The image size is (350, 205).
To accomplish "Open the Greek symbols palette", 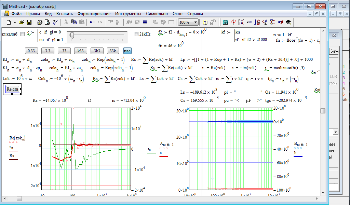I will [280, 22].
